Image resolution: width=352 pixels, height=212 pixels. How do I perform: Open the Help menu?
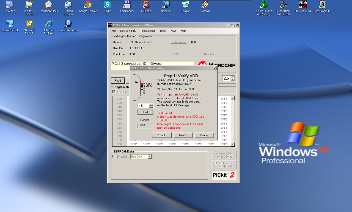tap(183, 31)
